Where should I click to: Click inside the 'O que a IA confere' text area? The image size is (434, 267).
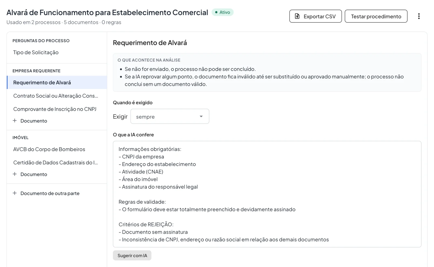267,194
